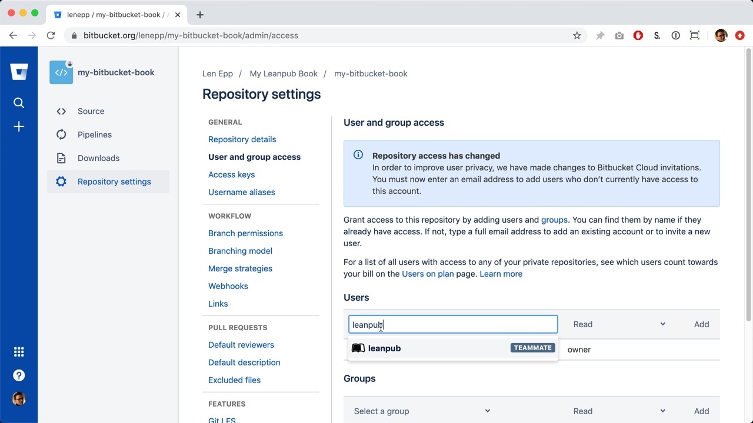Click the Create plus icon in sidebar

coord(19,127)
